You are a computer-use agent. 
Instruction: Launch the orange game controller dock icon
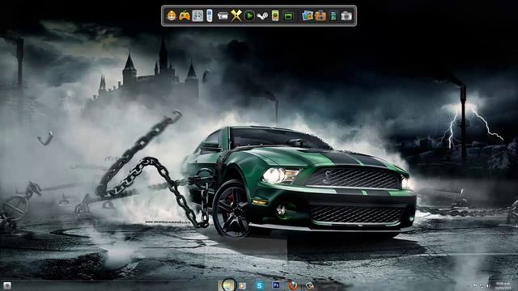click(185, 15)
